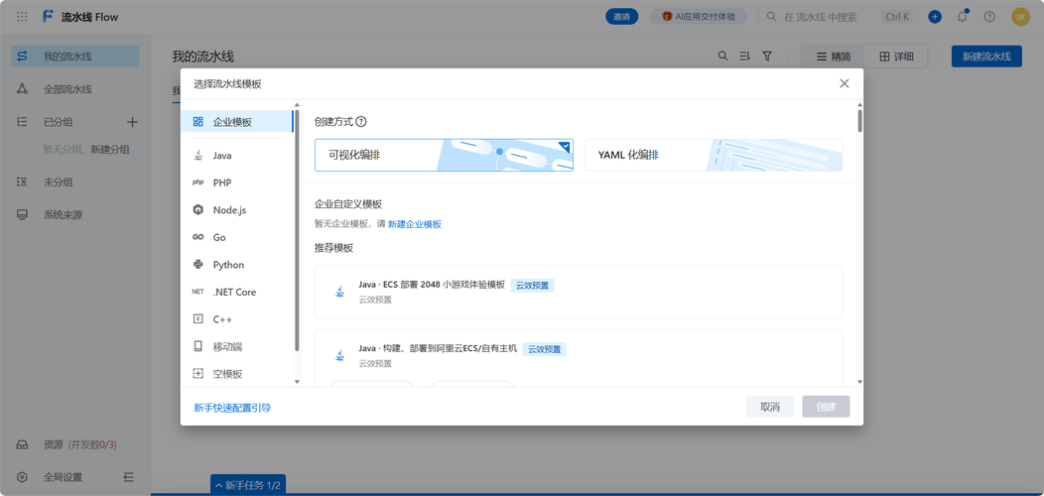1044x496 pixels.
Task: Open 资源 并发数 entry
Action: (75, 444)
